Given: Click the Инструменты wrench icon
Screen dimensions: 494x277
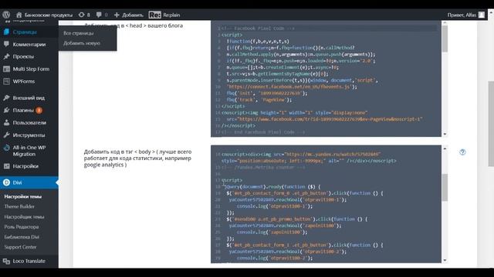Looking at the screenshot, I should click(6, 135).
